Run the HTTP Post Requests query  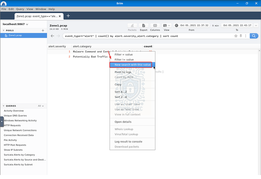(15, 145)
